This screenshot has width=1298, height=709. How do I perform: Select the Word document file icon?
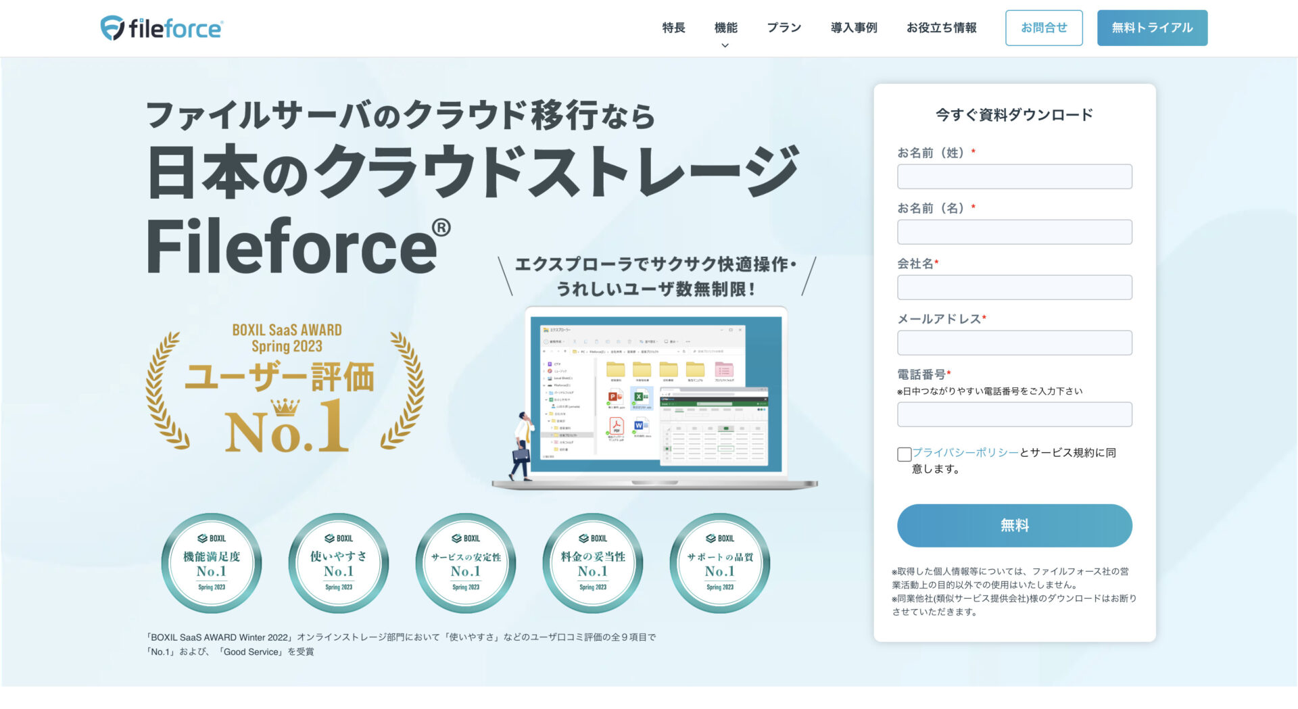[640, 426]
